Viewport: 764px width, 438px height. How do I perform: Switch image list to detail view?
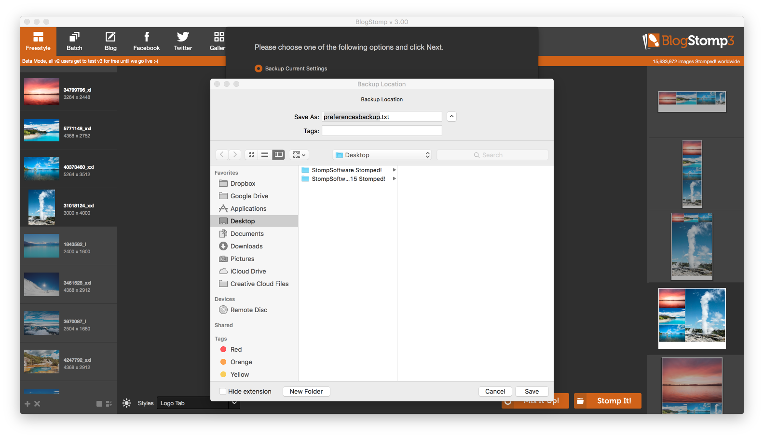pyautogui.click(x=109, y=404)
